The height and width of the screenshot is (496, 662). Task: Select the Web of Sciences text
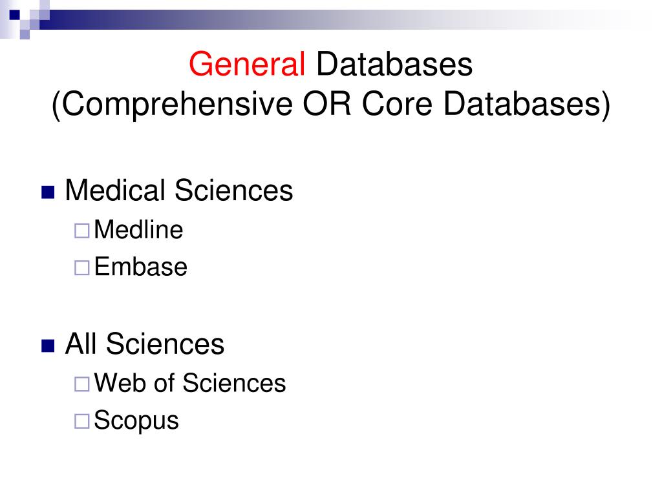pos(190,383)
